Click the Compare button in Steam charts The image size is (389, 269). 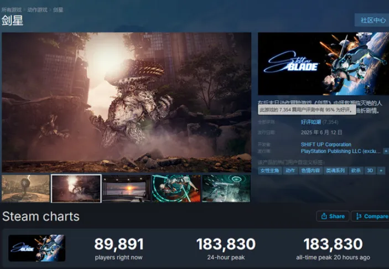point(370,216)
